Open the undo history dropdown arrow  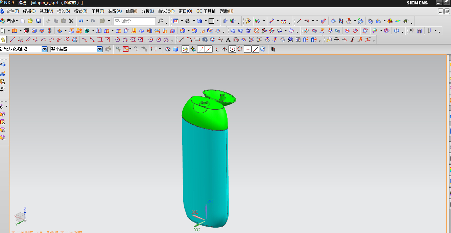(x=87, y=21)
